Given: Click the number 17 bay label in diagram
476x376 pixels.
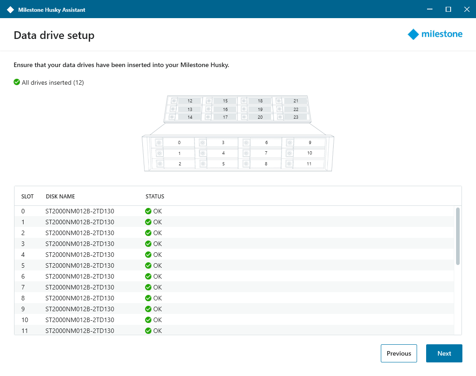Looking at the screenshot, I should (x=225, y=117).
